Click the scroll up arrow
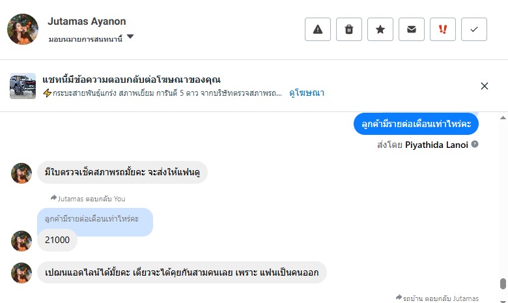508x303 pixels. 502,118
